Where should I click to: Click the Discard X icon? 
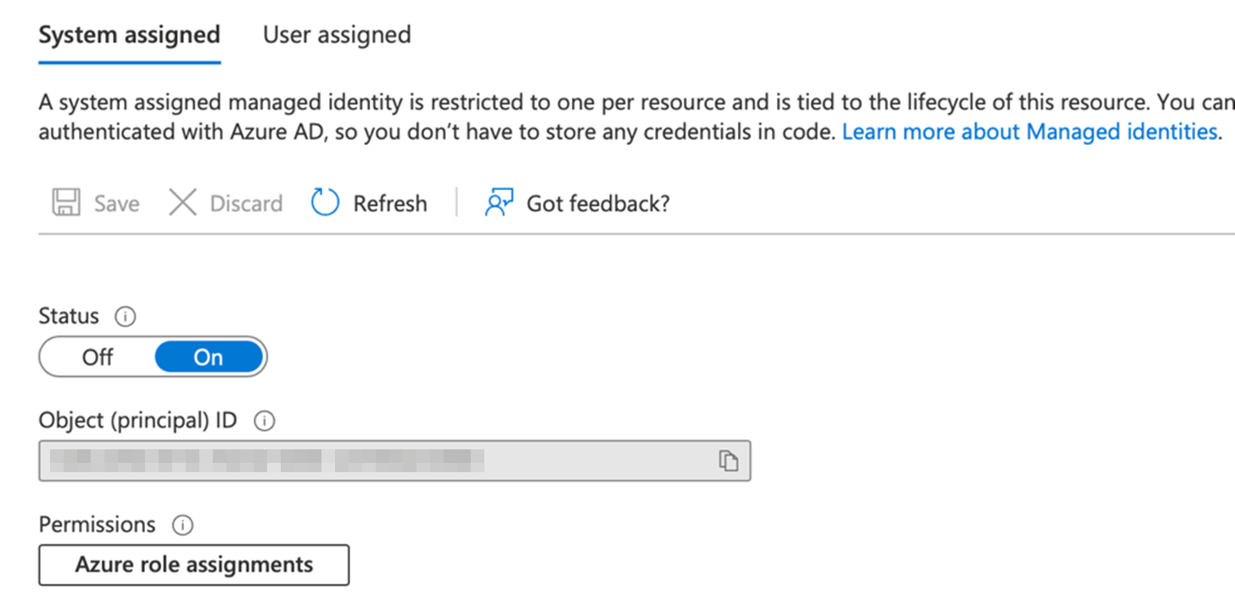tap(182, 203)
